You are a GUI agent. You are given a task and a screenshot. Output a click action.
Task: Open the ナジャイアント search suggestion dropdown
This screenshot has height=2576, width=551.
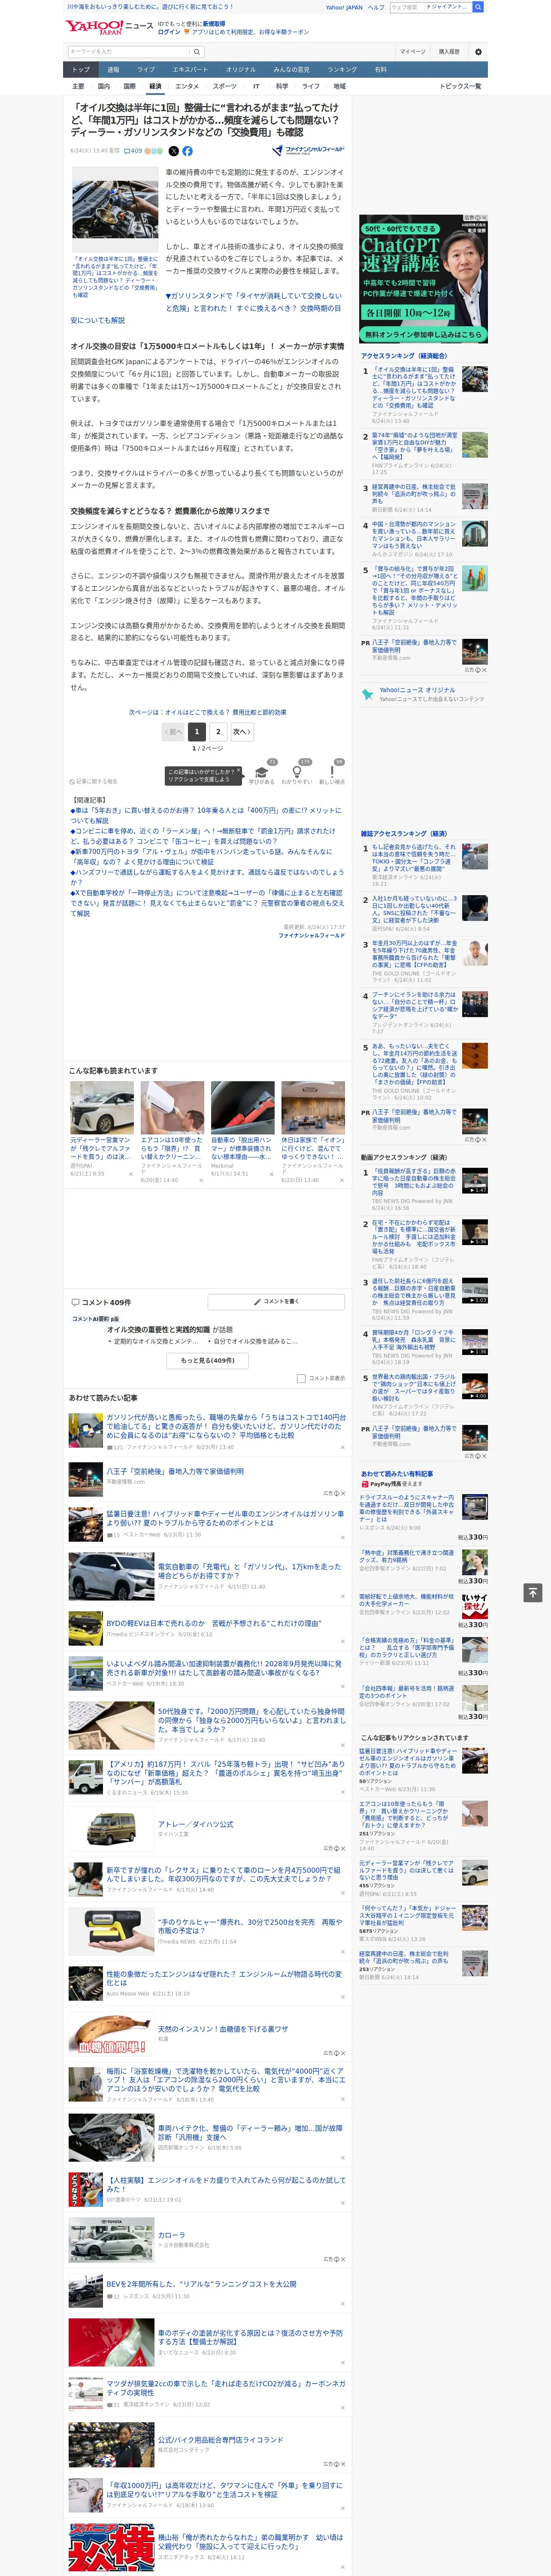(447, 7)
